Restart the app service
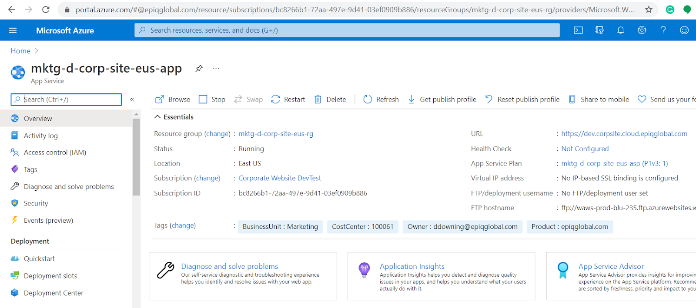This screenshot has height=308, width=696. click(x=288, y=99)
